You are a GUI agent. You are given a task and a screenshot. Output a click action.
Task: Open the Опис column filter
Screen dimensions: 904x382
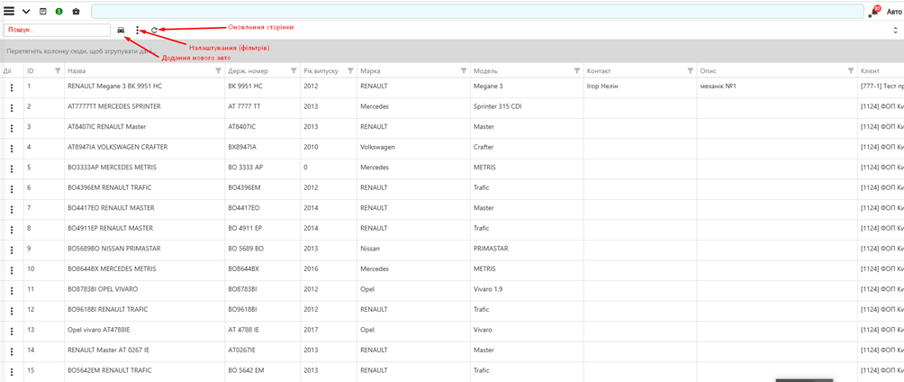pyautogui.click(x=850, y=70)
